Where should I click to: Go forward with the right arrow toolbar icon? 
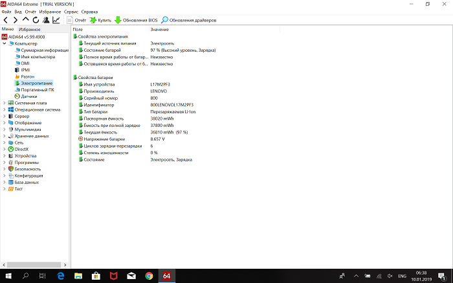pyautogui.click(x=16, y=20)
